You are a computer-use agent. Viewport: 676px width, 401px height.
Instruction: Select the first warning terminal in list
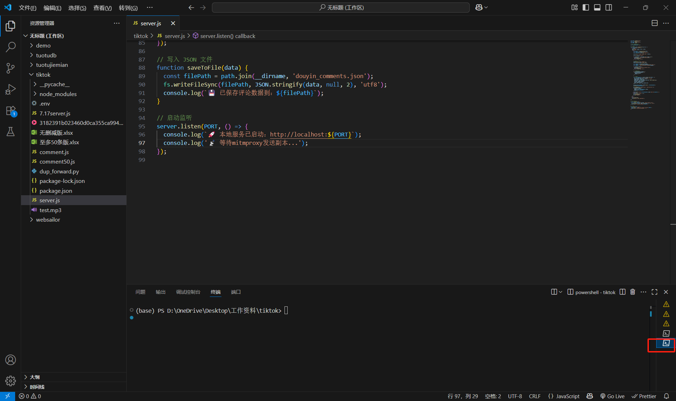(666, 304)
